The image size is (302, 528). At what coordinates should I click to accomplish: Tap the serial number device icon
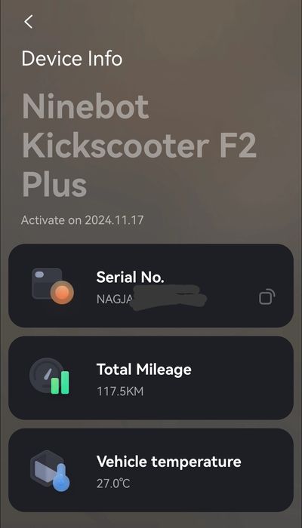pos(52,286)
